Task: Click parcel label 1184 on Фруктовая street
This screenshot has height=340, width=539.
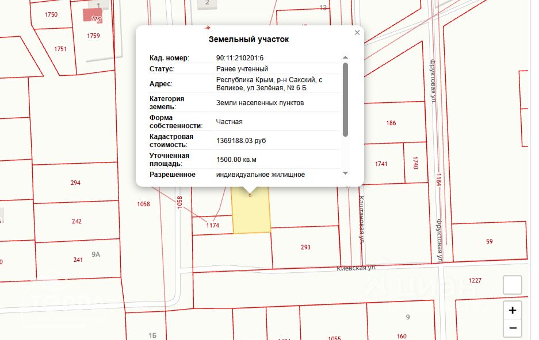Action: (x=438, y=180)
